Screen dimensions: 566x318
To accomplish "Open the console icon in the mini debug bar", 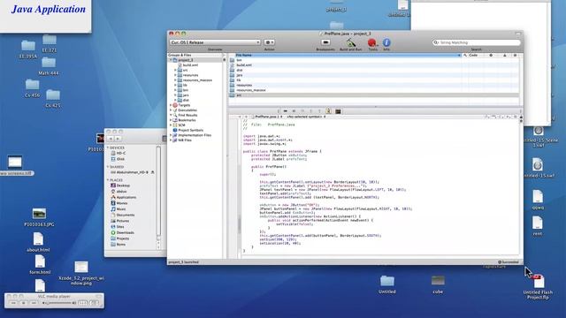I will 338,111.
